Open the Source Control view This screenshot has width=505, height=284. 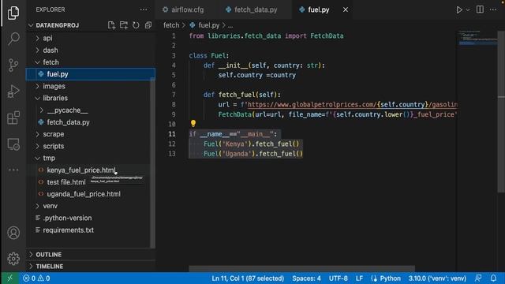pyautogui.click(x=13, y=65)
